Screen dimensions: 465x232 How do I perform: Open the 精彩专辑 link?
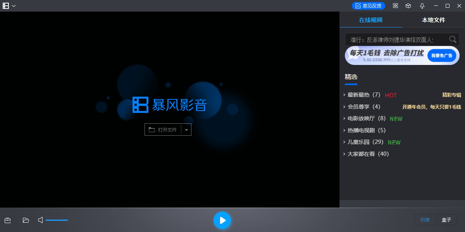coord(452,95)
